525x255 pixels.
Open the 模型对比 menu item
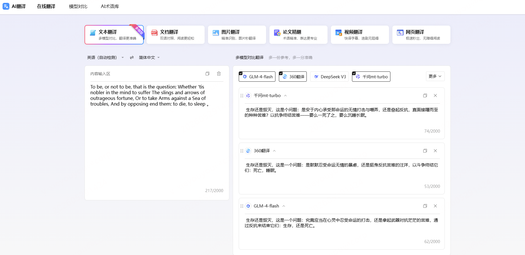tap(78, 6)
